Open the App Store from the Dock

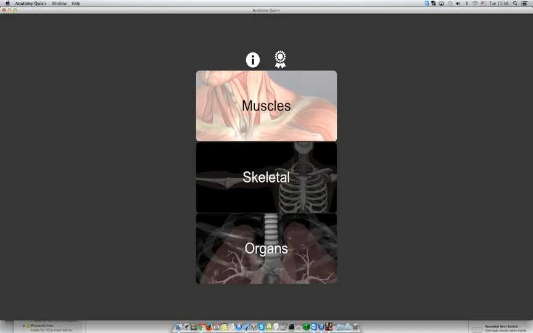click(x=239, y=327)
